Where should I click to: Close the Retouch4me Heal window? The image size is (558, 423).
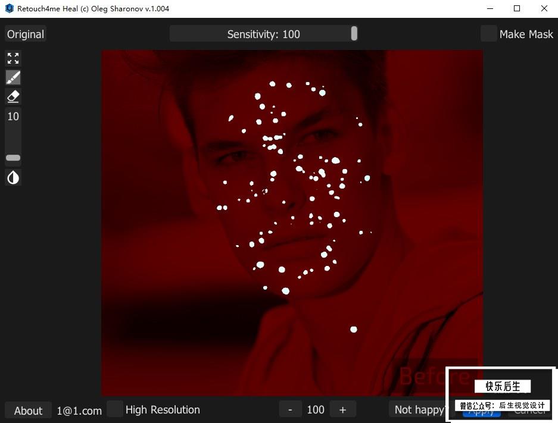pyautogui.click(x=544, y=8)
